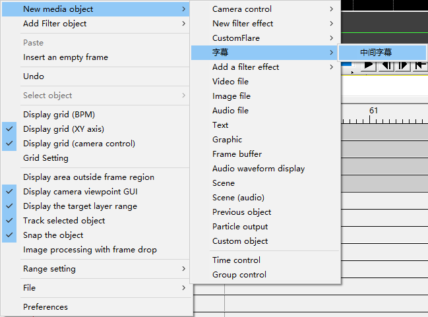Toggle Snap the object off
This screenshot has width=428, height=317.
(53, 235)
